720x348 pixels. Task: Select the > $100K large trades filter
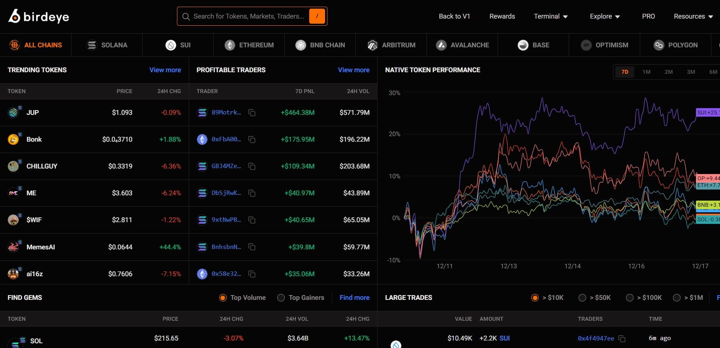(x=630, y=298)
